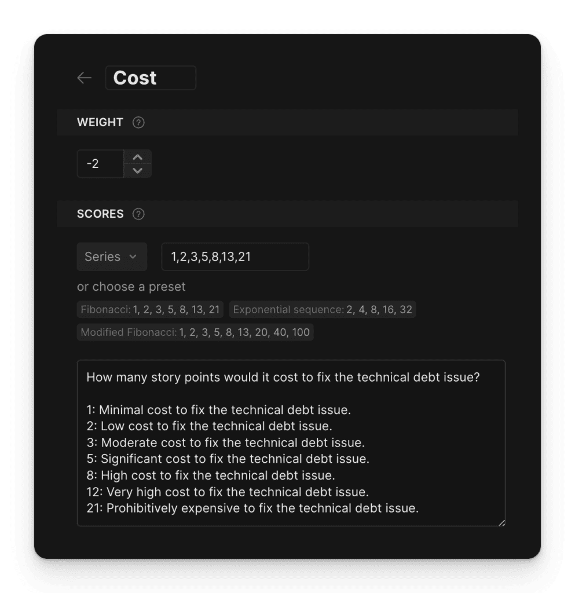575x593 pixels.
Task: Click the back arrow to return
Action: 84,77
